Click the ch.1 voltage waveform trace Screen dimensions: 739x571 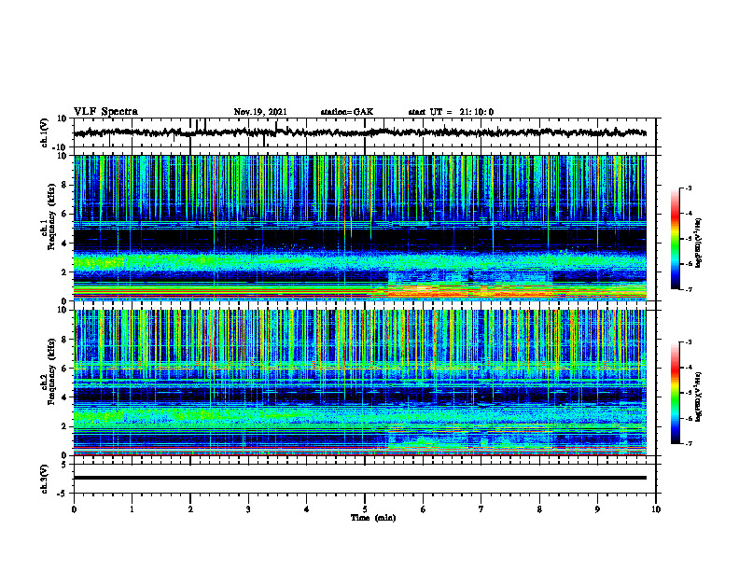tap(359, 132)
